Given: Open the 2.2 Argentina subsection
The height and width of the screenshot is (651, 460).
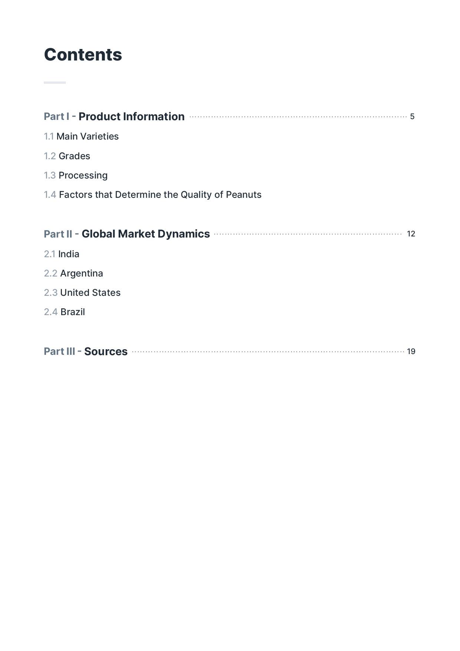Looking at the screenshot, I should coord(73,274).
